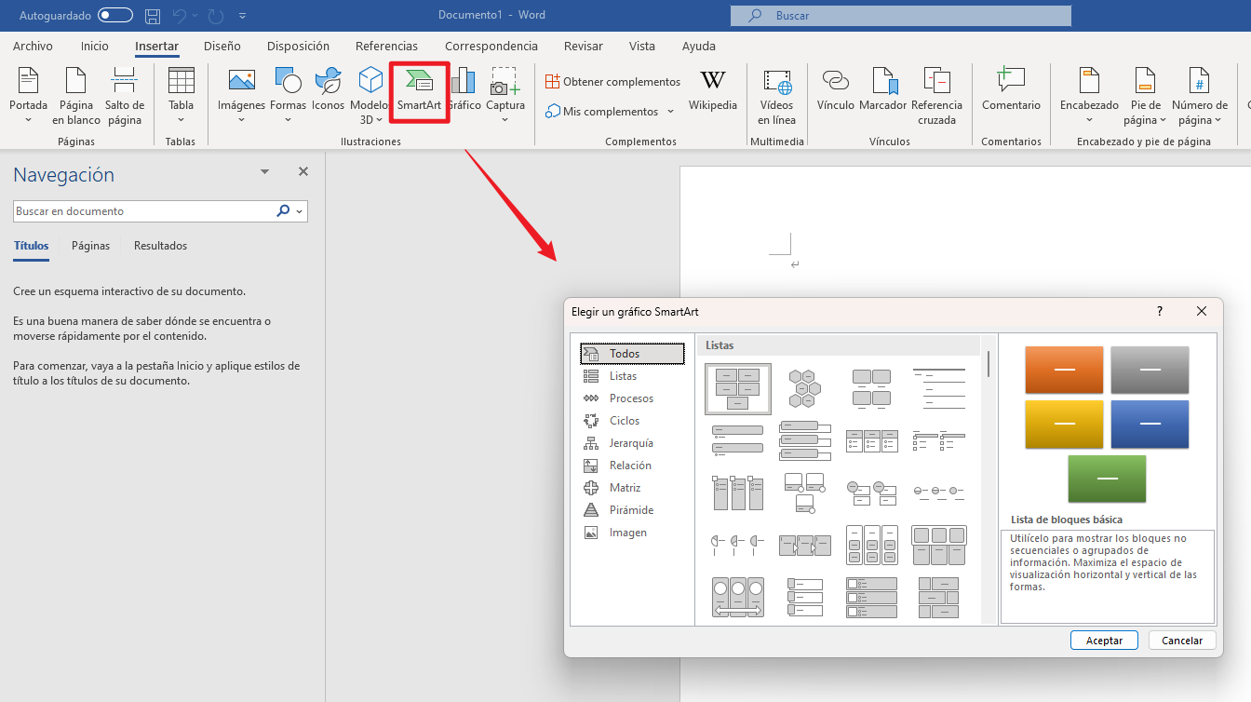Click the Save (Guardar) disk icon
This screenshot has height=702, width=1251.
153,15
